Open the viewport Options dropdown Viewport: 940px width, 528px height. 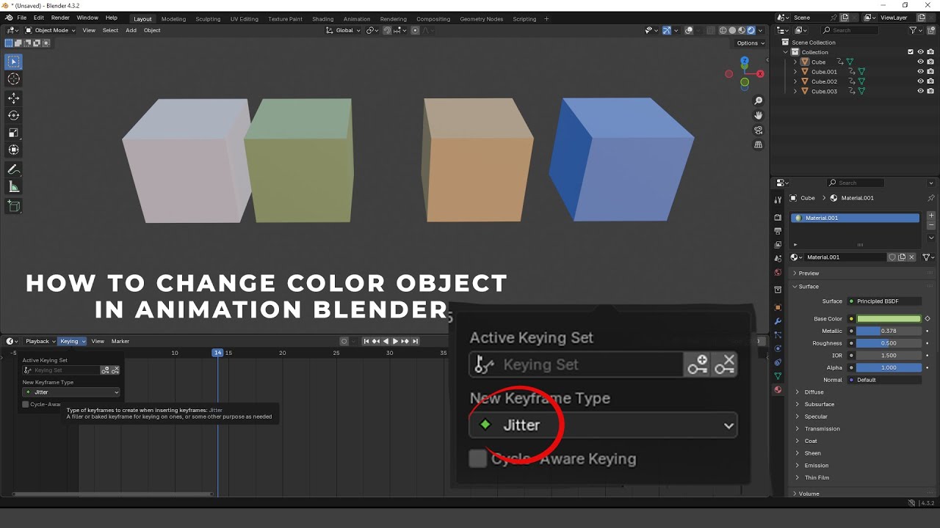(x=750, y=43)
